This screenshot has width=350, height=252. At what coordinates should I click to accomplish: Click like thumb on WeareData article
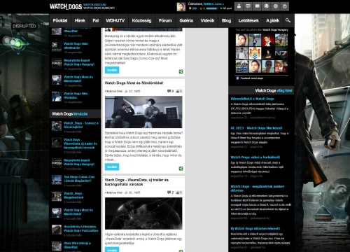(178, 192)
